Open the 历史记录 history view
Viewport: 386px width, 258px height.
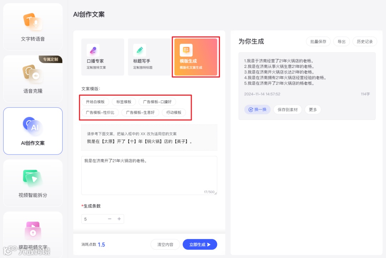[364, 41]
